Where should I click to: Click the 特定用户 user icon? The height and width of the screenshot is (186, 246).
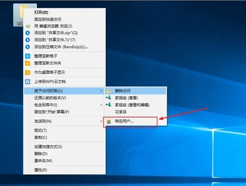point(109,121)
